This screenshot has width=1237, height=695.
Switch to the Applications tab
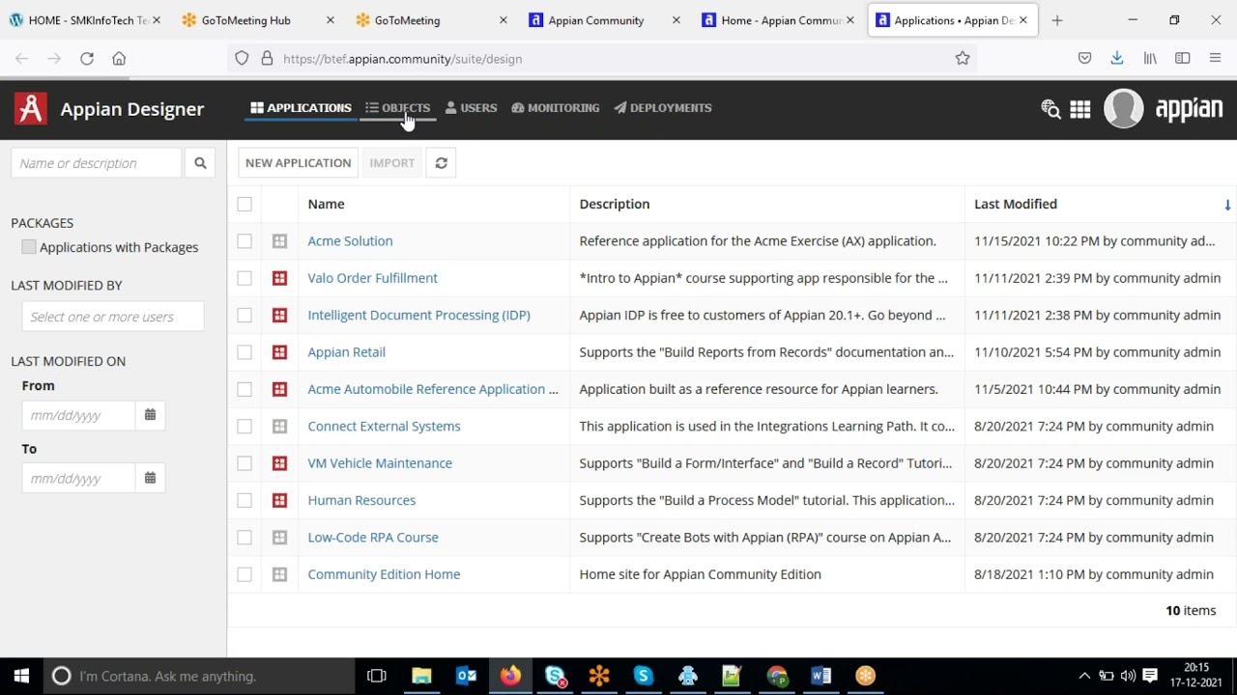(x=301, y=108)
